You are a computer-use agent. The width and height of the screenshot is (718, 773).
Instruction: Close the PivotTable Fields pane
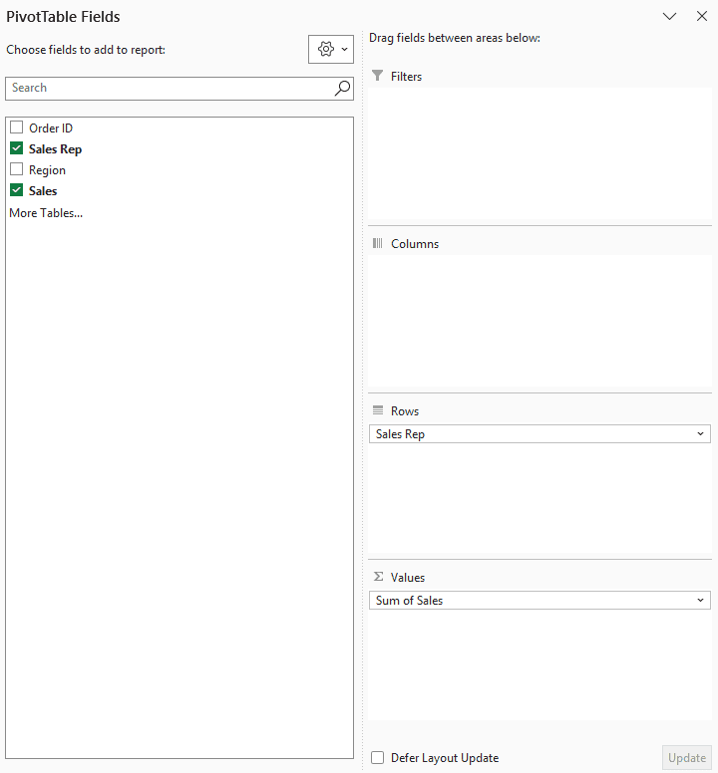point(701,16)
